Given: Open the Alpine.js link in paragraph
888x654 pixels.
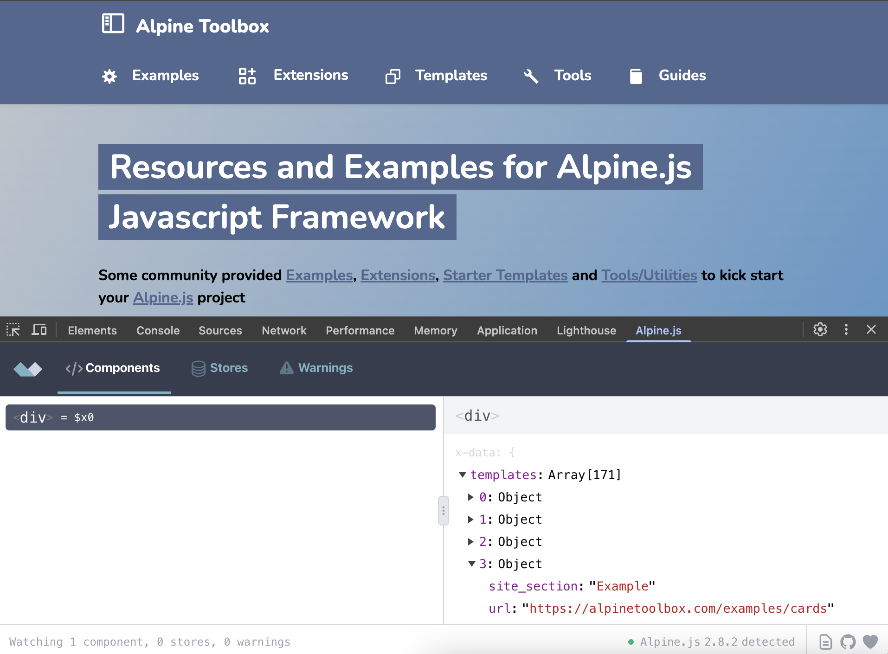Looking at the screenshot, I should click(163, 297).
